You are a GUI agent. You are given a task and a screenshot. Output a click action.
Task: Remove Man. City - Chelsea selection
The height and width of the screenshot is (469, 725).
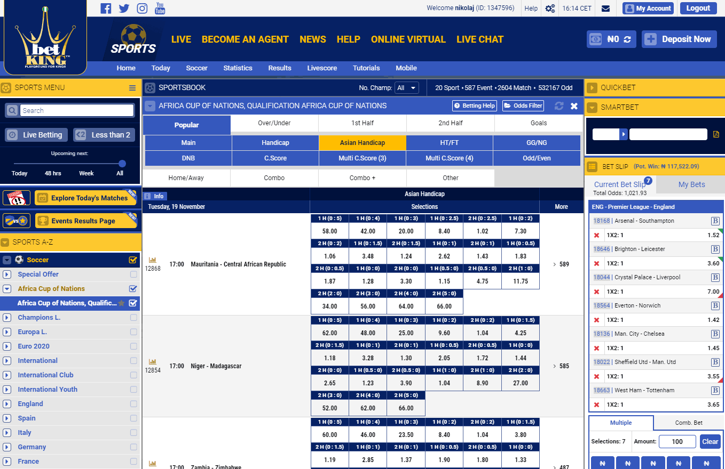(597, 348)
